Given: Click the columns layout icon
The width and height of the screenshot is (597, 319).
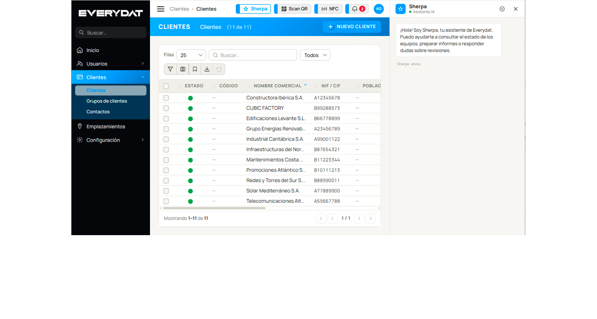Looking at the screenshot, I should [x=183, y=69].
